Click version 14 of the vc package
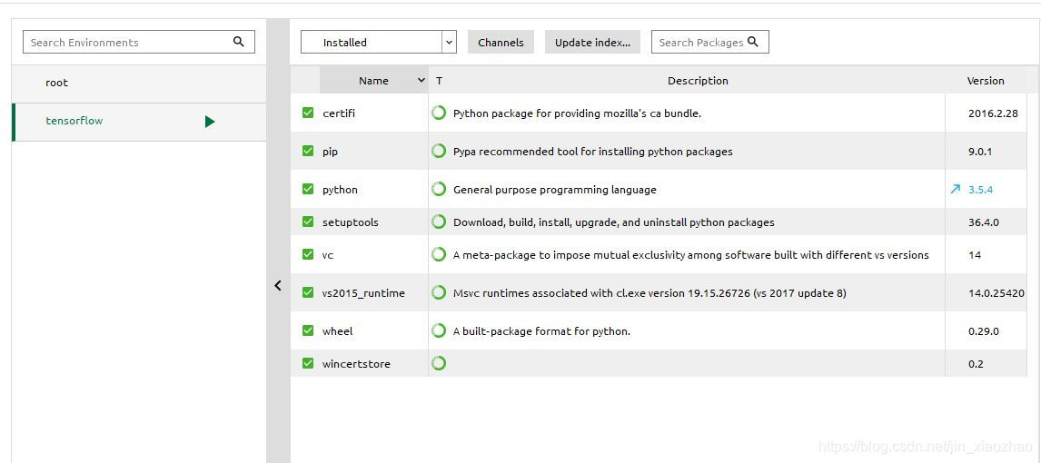Image resolution: width=1041 pixels, height=463 pixels. point(975,255)
